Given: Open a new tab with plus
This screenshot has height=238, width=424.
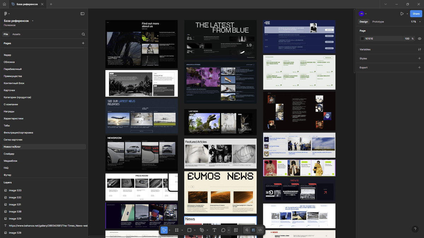Looking at the screenshot, I should 51,4.
